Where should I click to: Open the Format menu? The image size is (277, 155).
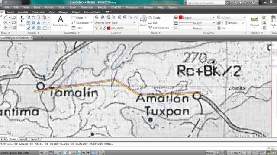coord(49,8)
